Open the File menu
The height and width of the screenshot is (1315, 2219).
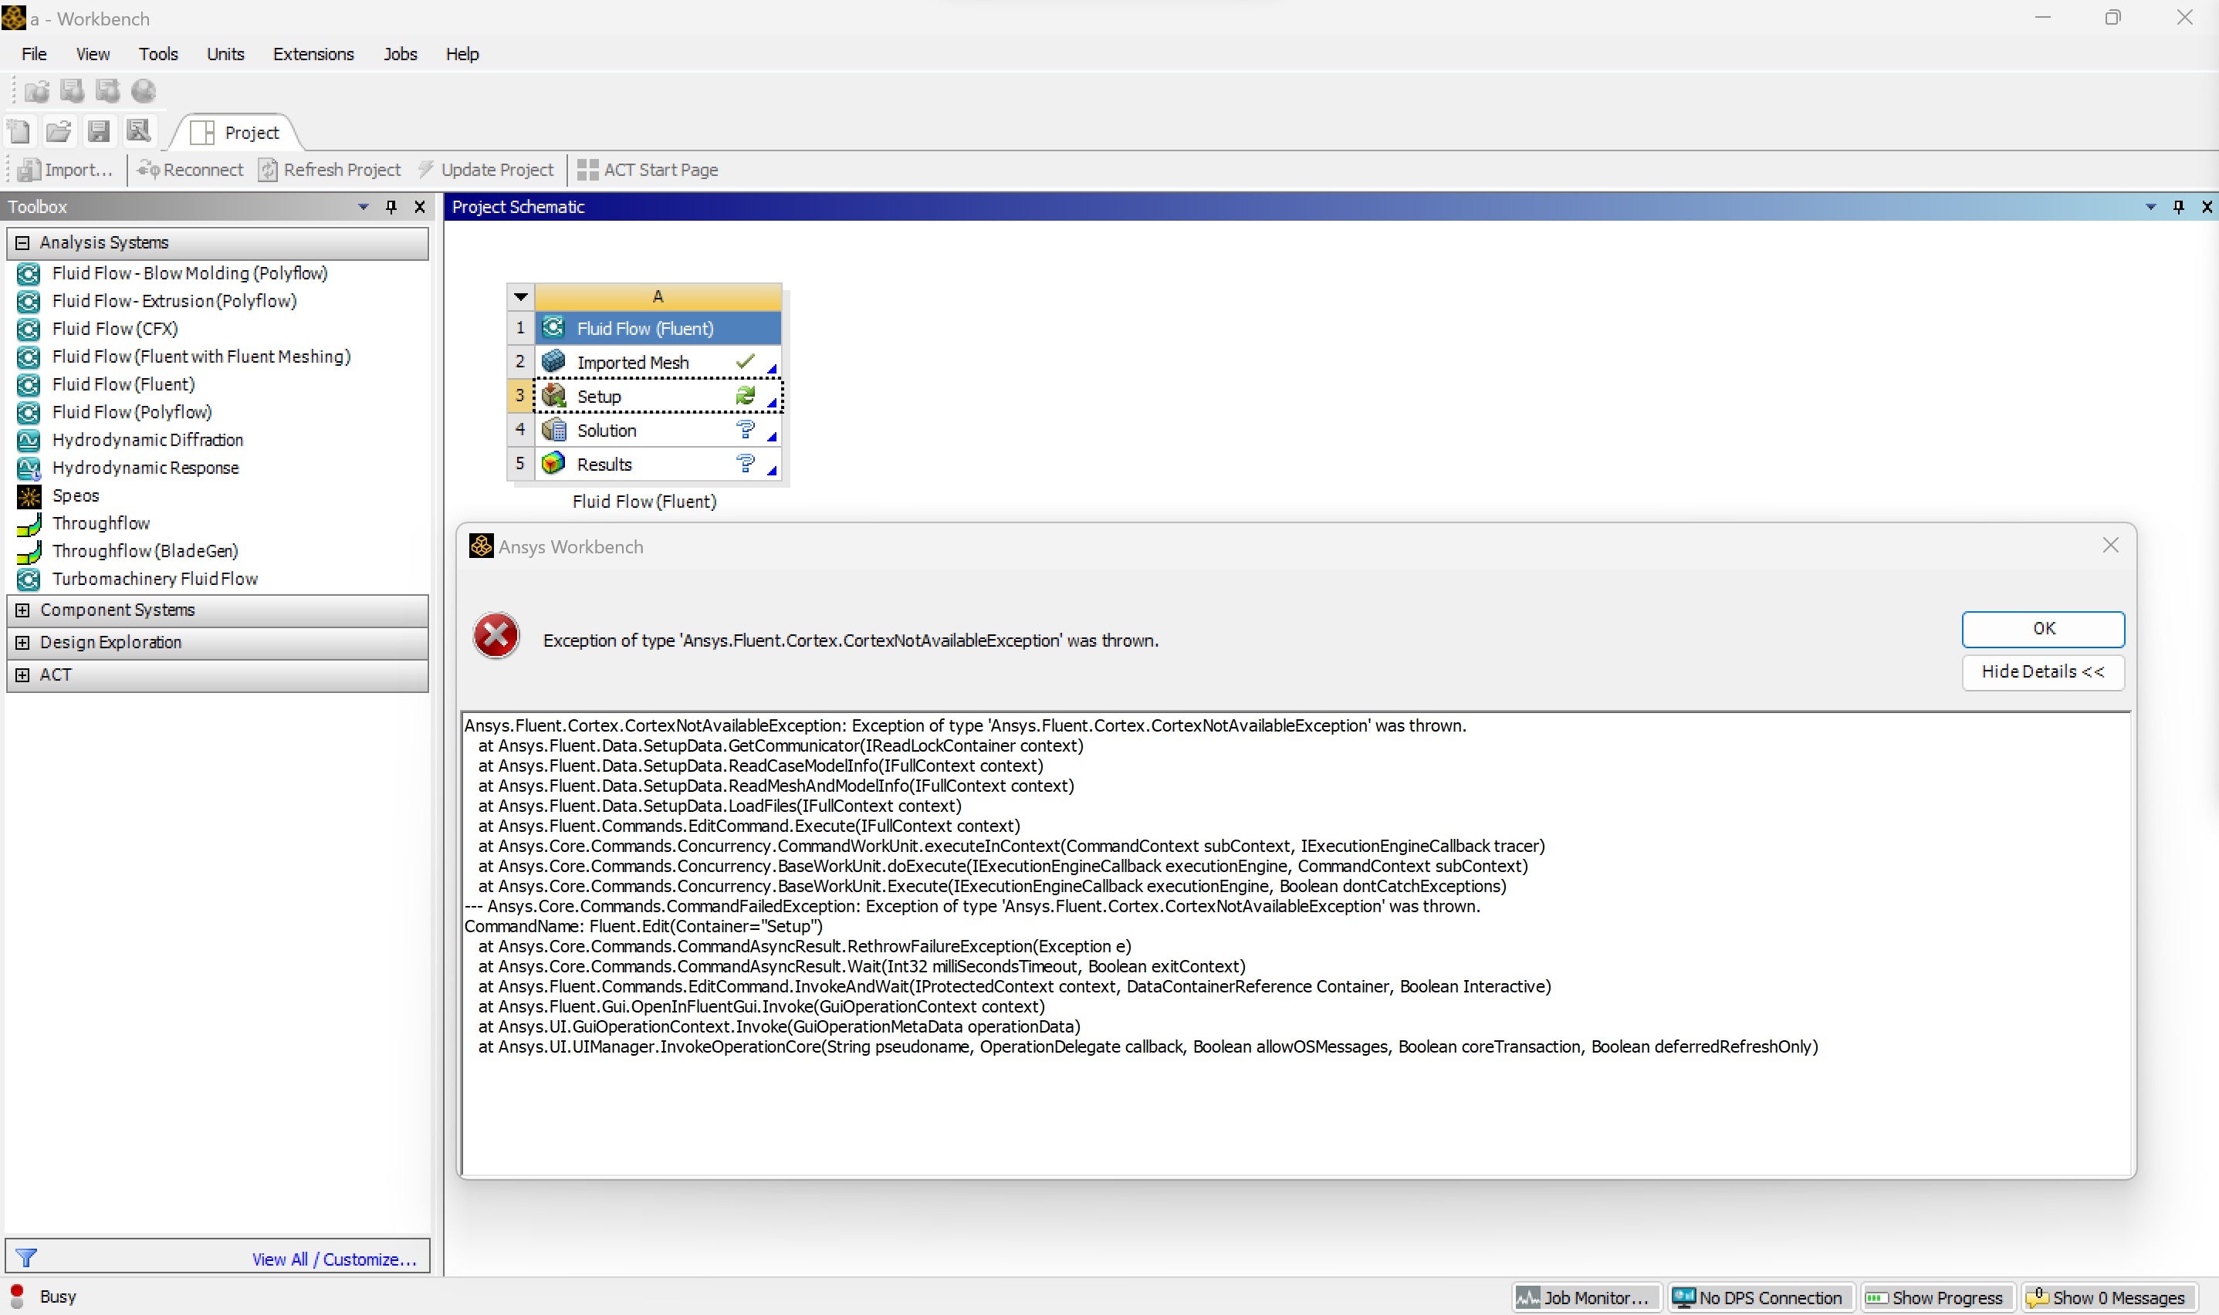34,54
